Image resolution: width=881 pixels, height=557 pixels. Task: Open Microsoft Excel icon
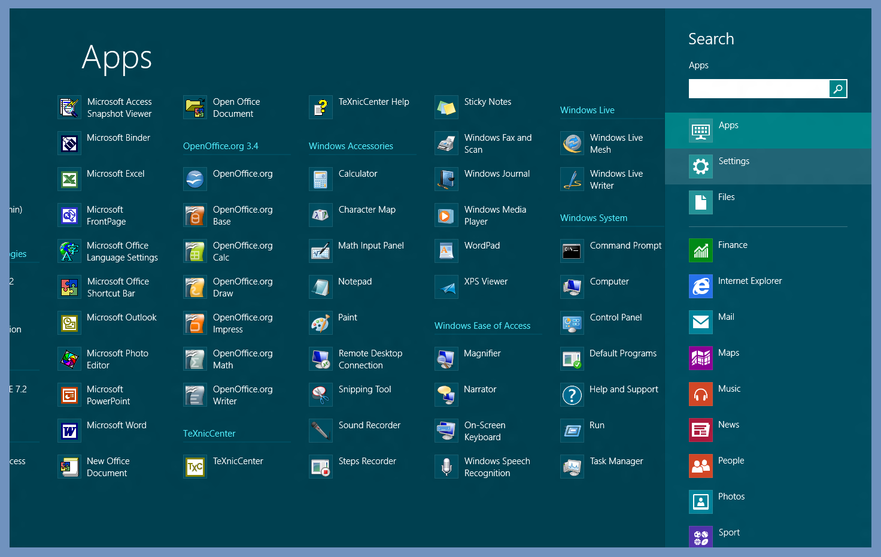(x=69, y=180)
